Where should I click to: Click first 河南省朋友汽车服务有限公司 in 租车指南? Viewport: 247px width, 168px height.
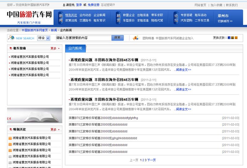click(x=30, y=57)
